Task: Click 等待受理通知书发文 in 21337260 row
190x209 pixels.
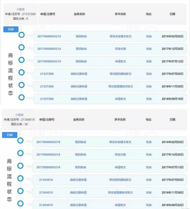Action: click(x=120, y=87)
